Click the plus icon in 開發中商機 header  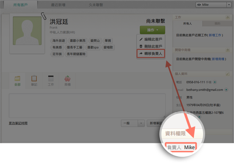(228, 50)
